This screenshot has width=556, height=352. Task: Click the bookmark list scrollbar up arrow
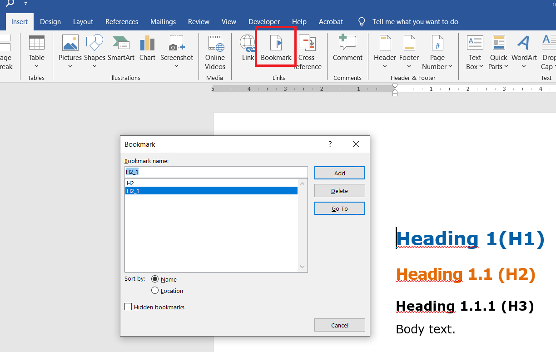pos(303,183)
